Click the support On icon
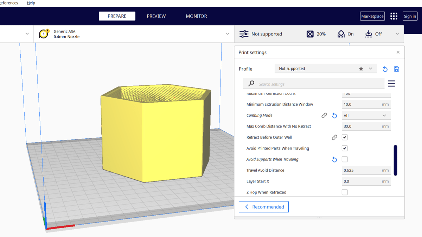Viewport: 422px width, 237px height. (x=340, y=34)
